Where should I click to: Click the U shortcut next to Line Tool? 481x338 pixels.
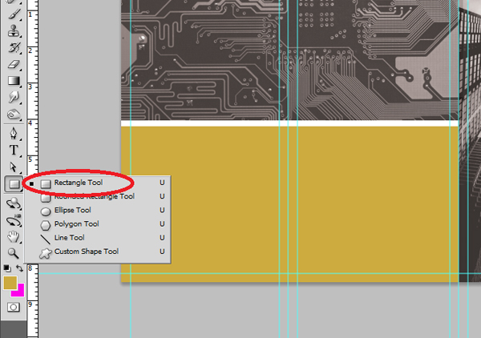tap(162, 238)
